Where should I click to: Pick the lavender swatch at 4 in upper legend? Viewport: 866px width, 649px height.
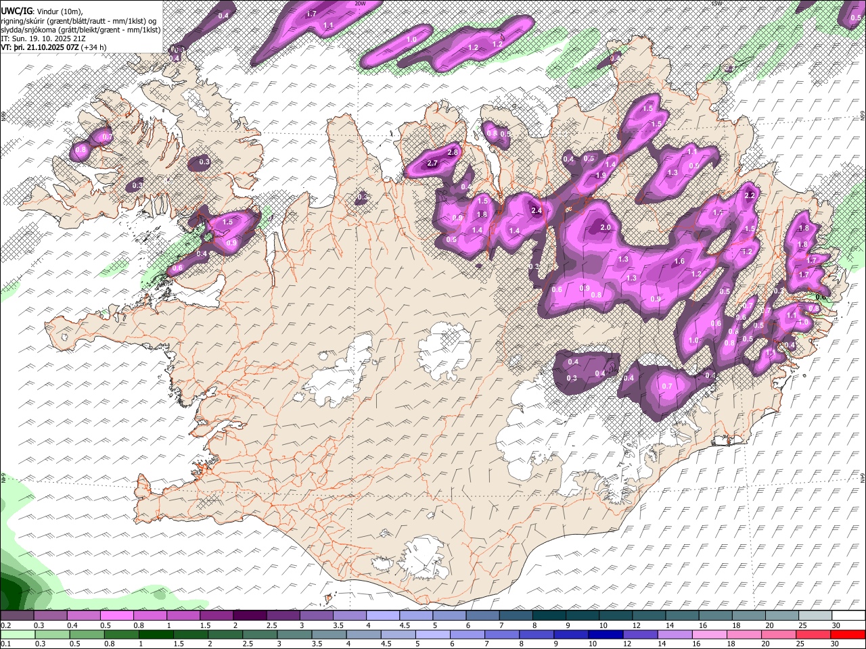pos(383,616)
